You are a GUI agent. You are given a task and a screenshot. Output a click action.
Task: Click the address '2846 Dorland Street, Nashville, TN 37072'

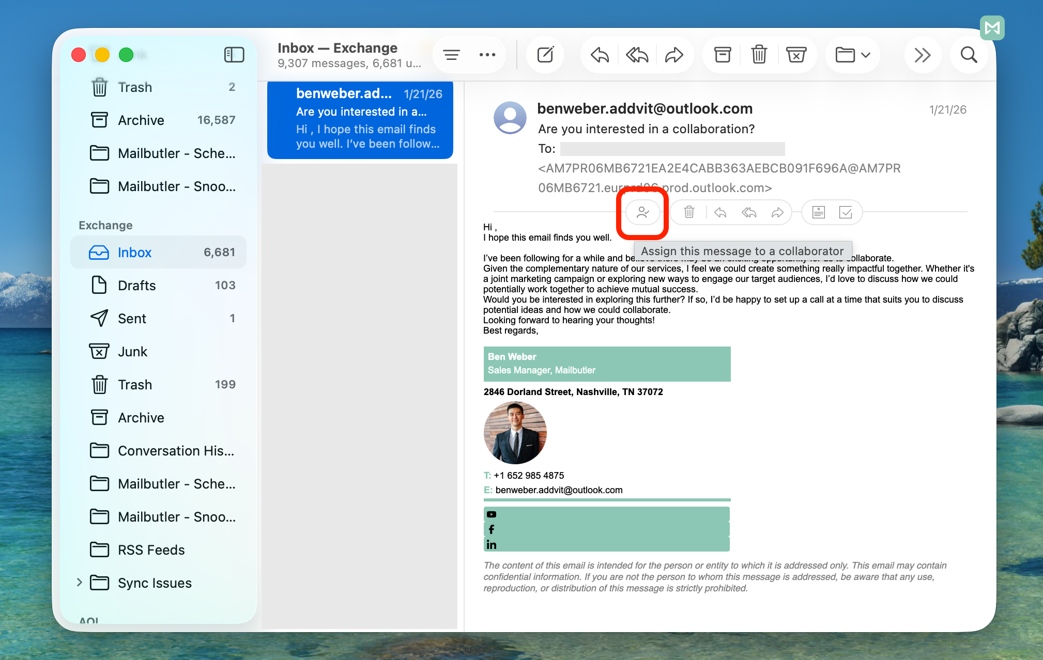(573, 392)
